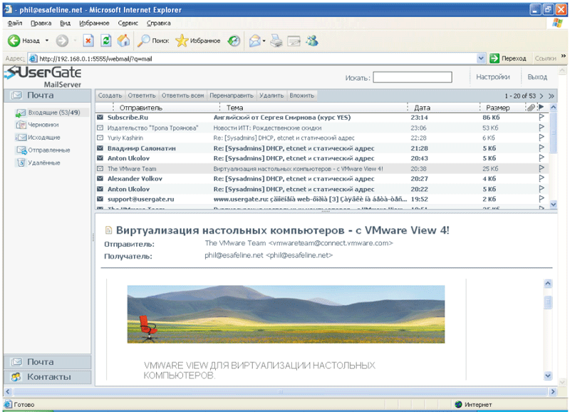
Task: Click the Перенаправить forward button
Action: 232,96
